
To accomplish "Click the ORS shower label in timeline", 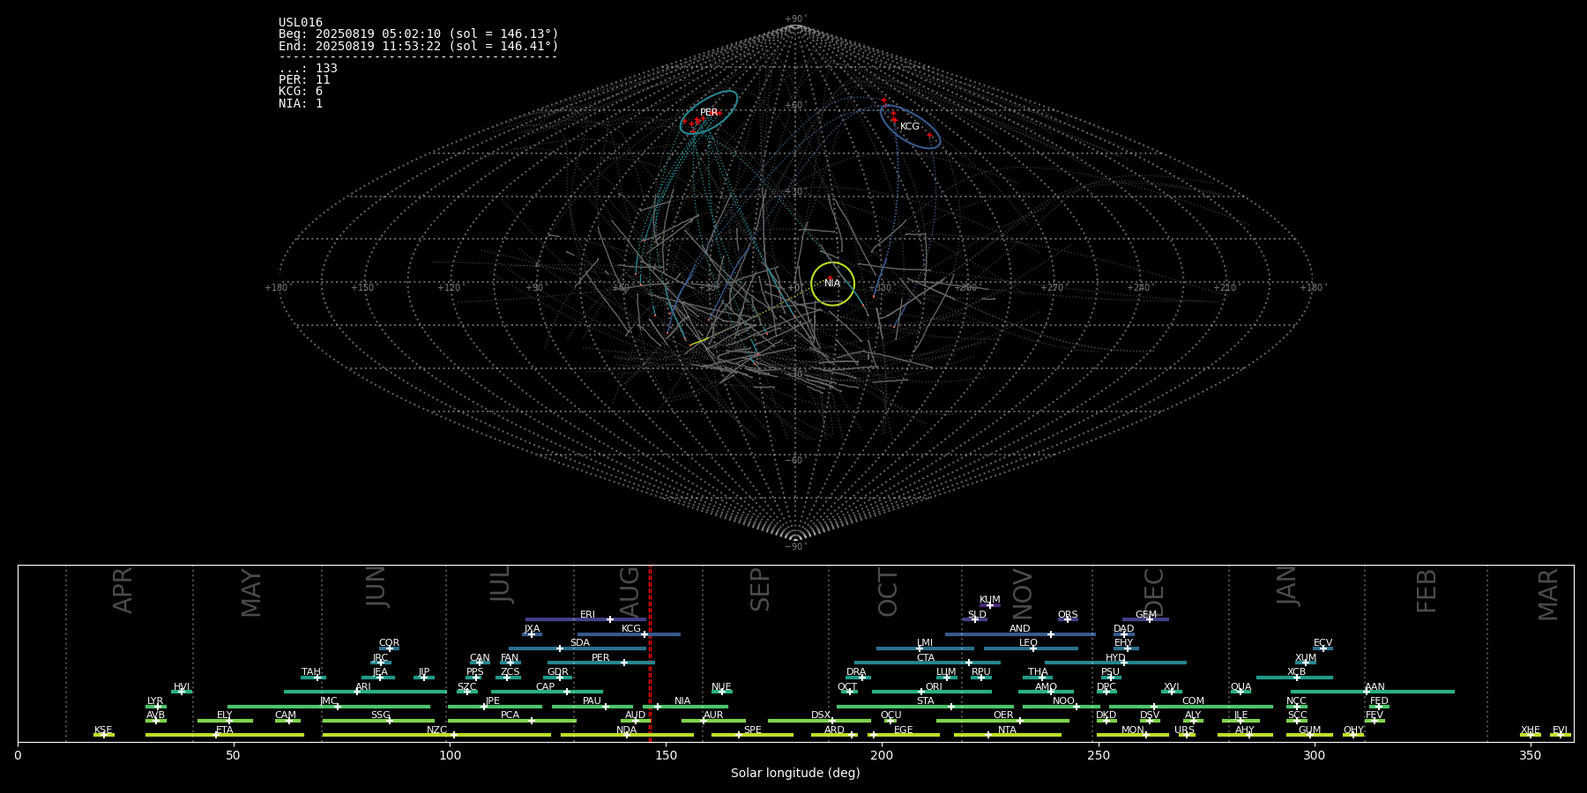I will [x=1068, y=615].
